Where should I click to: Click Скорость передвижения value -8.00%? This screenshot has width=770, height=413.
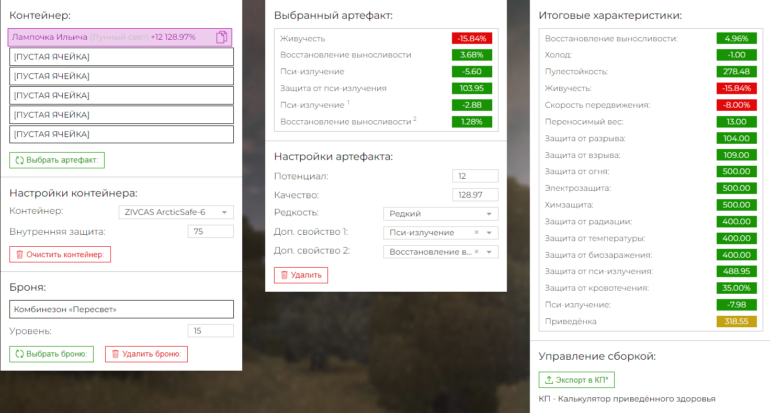coord(737,105)
